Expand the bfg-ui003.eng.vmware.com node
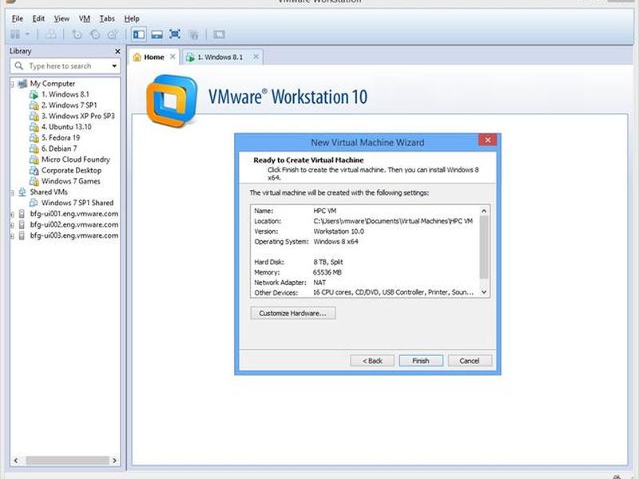Viewport: 639px width, 479px height. pos(12,236)
